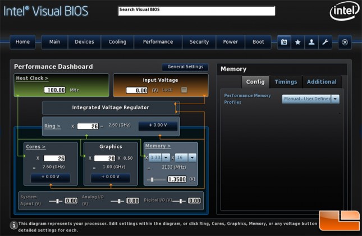362x236 pixels.
Task: Click the camera screenshot icon
Action: coord(284,42)
